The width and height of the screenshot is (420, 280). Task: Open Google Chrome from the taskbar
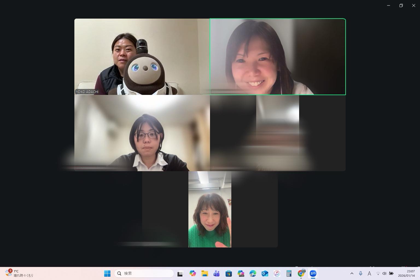click(301, 273)
